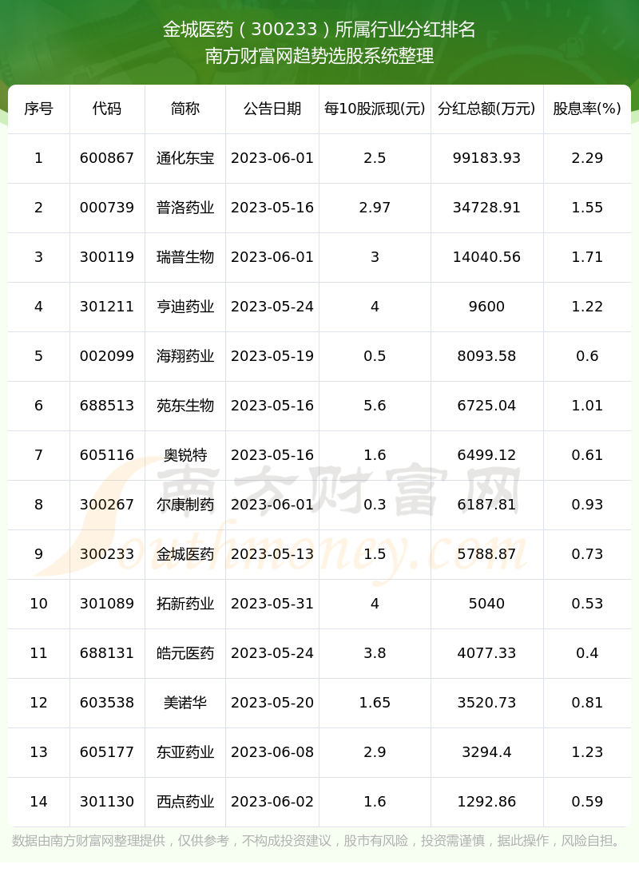
Task: Select stock code 301130
Action: click(107, 801)
